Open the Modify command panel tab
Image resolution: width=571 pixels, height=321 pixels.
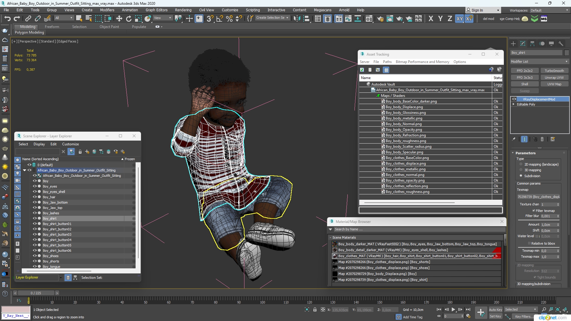[523, 44]
